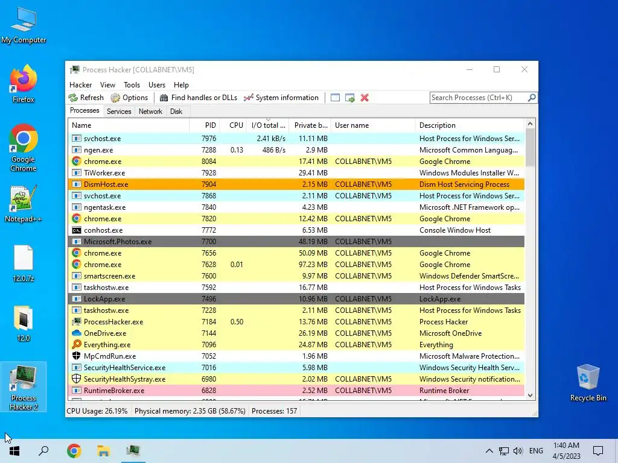Click the find window and thread icon
Screen dimensions: 618x463
coord(349,98)
